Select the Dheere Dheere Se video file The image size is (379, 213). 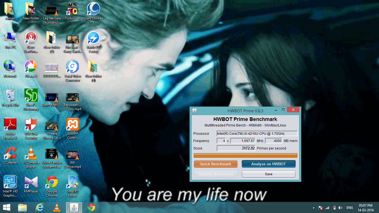52,126
